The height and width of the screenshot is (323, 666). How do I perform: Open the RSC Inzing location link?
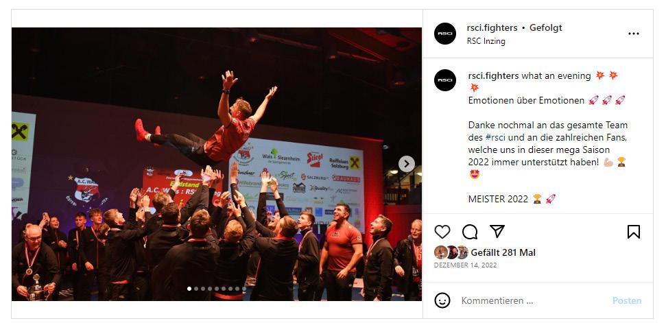pyautogui.click(x=486, y=41)
